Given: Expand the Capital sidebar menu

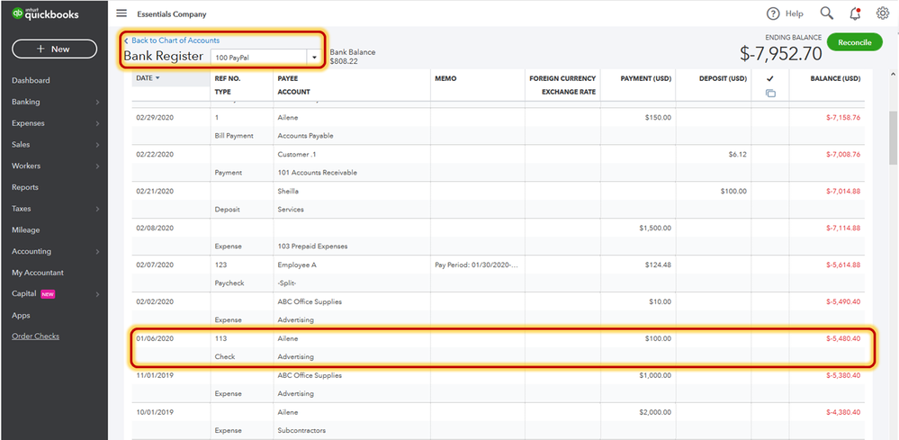Looking at the screenshot, I should [55, 294].
